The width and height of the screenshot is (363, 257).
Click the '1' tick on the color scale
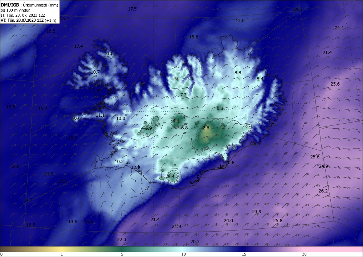tap(62, 254)
